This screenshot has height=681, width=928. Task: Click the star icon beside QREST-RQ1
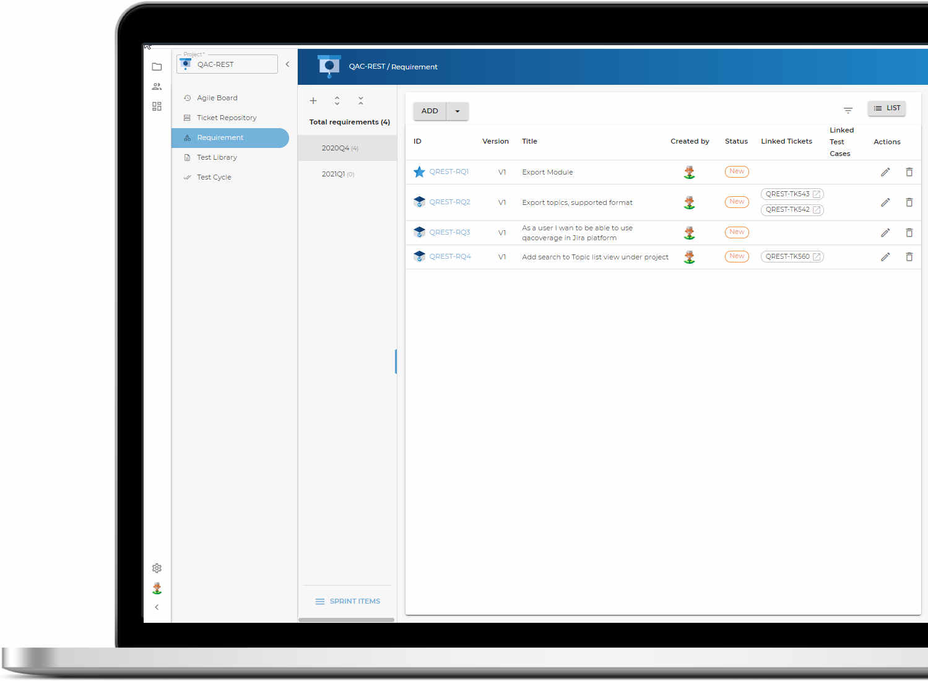click(419, 171)
